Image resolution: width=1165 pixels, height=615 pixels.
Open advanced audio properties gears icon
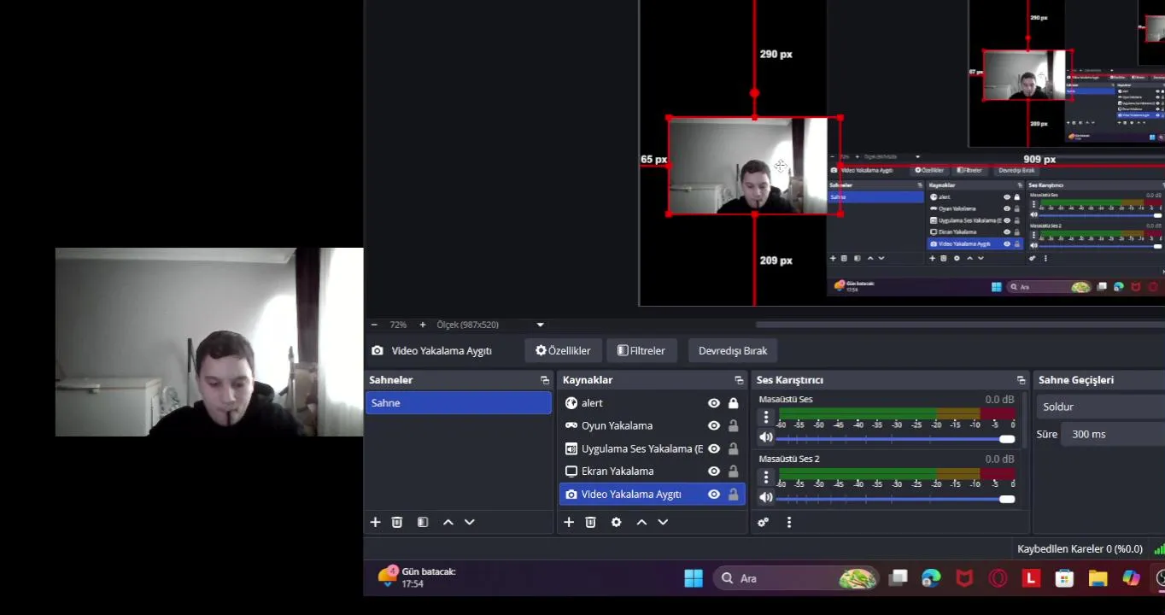click(763, 522)
